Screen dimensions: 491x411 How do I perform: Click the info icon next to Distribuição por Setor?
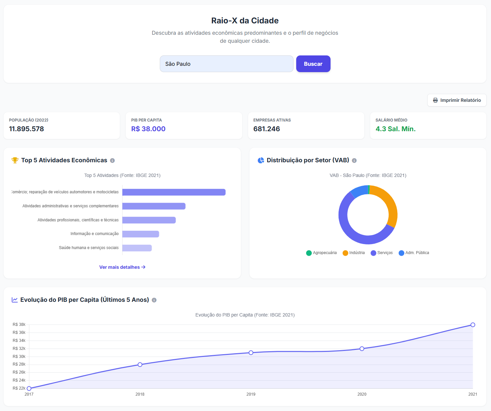coord(354,161)
